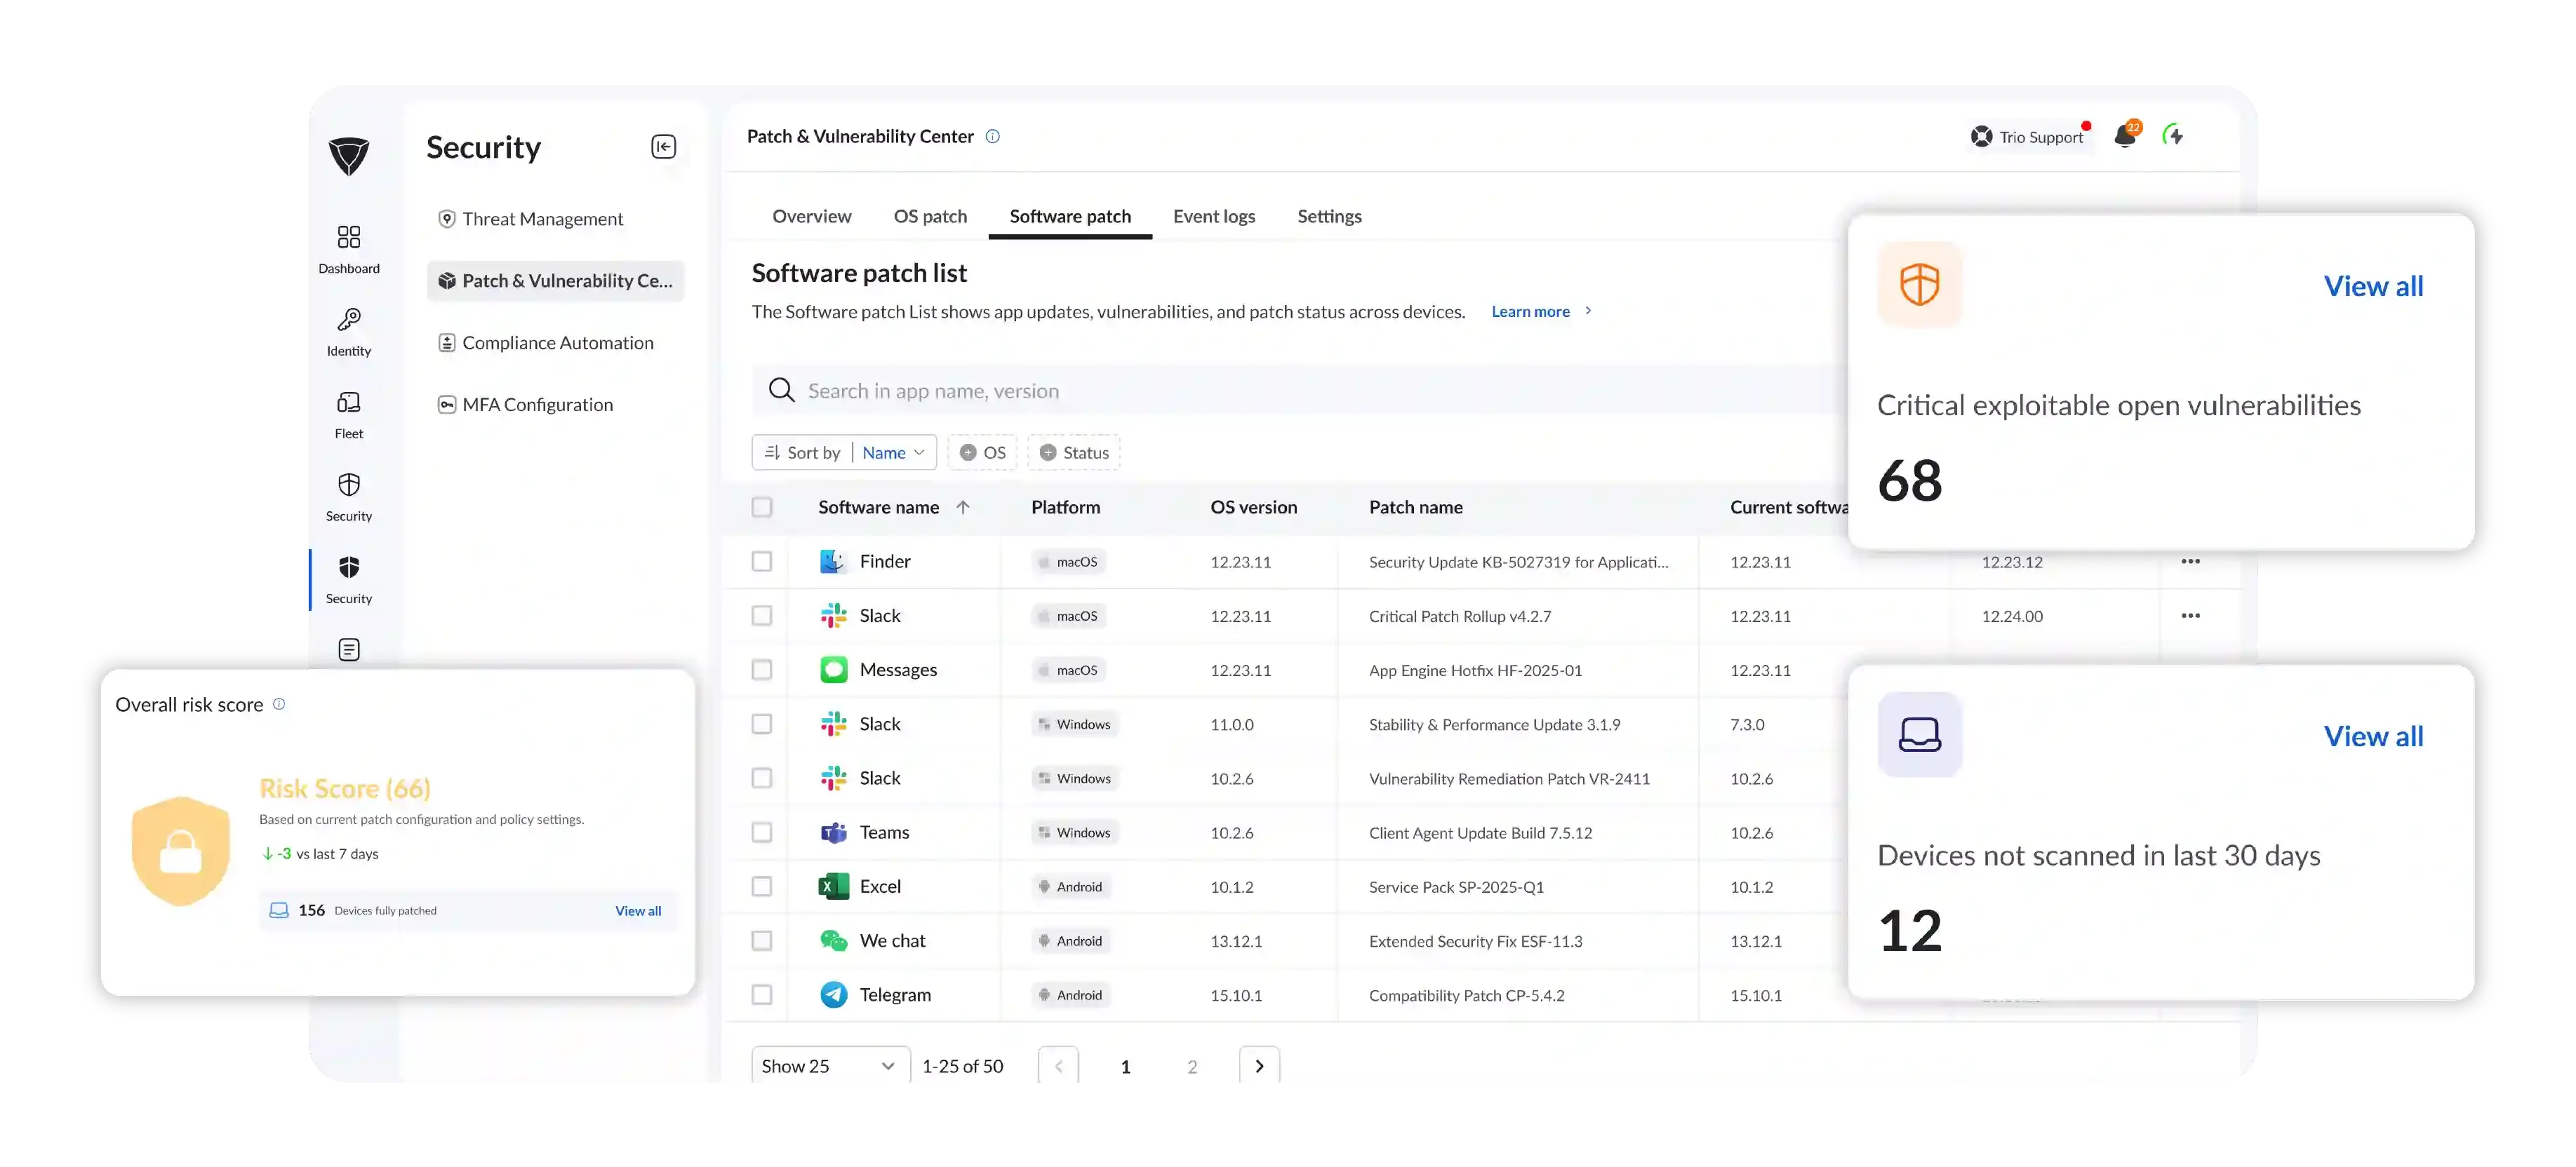
Task: Toggle Software name sort arrow
Action: point(963,506)
